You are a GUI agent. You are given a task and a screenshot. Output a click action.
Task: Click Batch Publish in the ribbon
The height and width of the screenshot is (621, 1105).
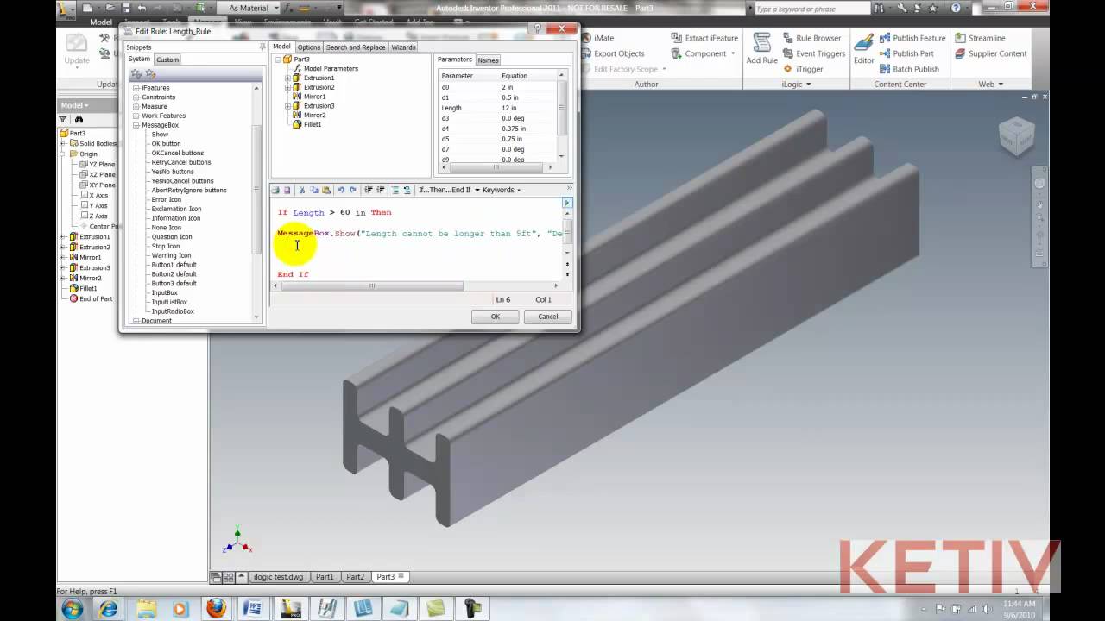coord(909,69)
